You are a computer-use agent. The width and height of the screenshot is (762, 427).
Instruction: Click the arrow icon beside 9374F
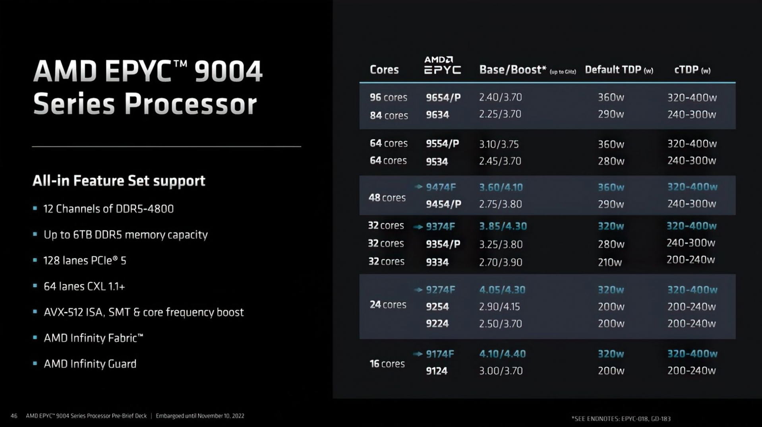(x=418, y=227)
